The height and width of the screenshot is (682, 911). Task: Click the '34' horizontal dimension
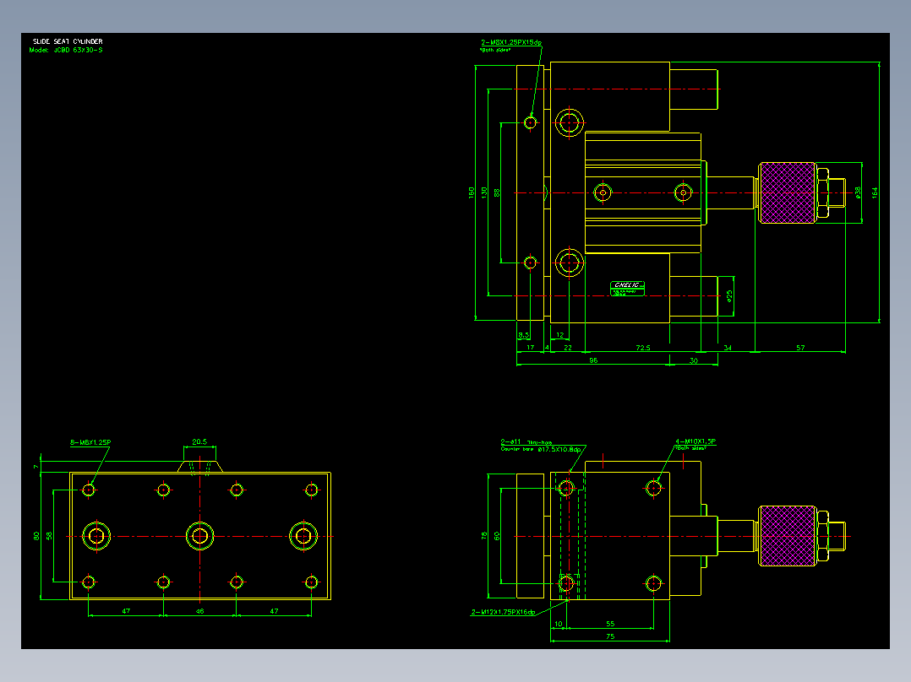coord(728,348)
